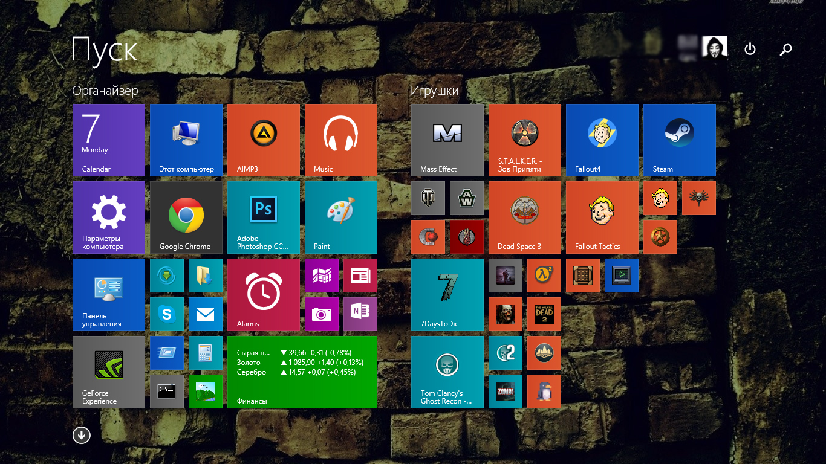
Task: Launch the Mass Effect tile
Action: pyautogui.click(x=447, y=140)
